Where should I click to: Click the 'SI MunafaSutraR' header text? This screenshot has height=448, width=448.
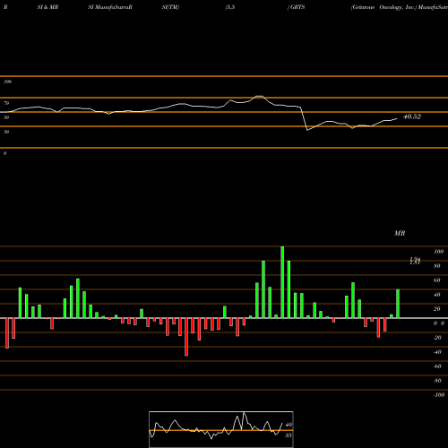[110, 7]
